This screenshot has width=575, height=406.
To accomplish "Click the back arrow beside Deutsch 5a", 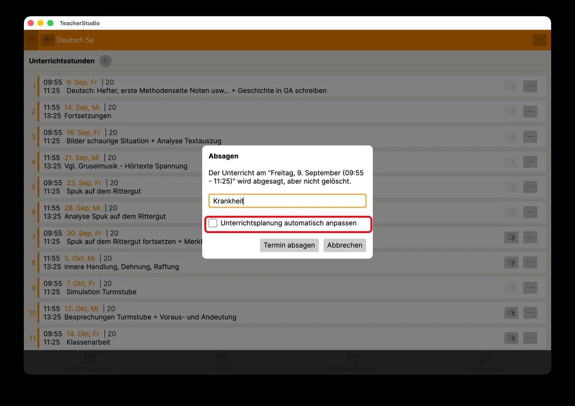I will tap(47, 40).
